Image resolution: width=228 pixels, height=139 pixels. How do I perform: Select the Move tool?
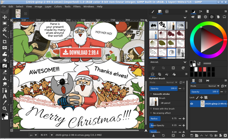point(5,17)
